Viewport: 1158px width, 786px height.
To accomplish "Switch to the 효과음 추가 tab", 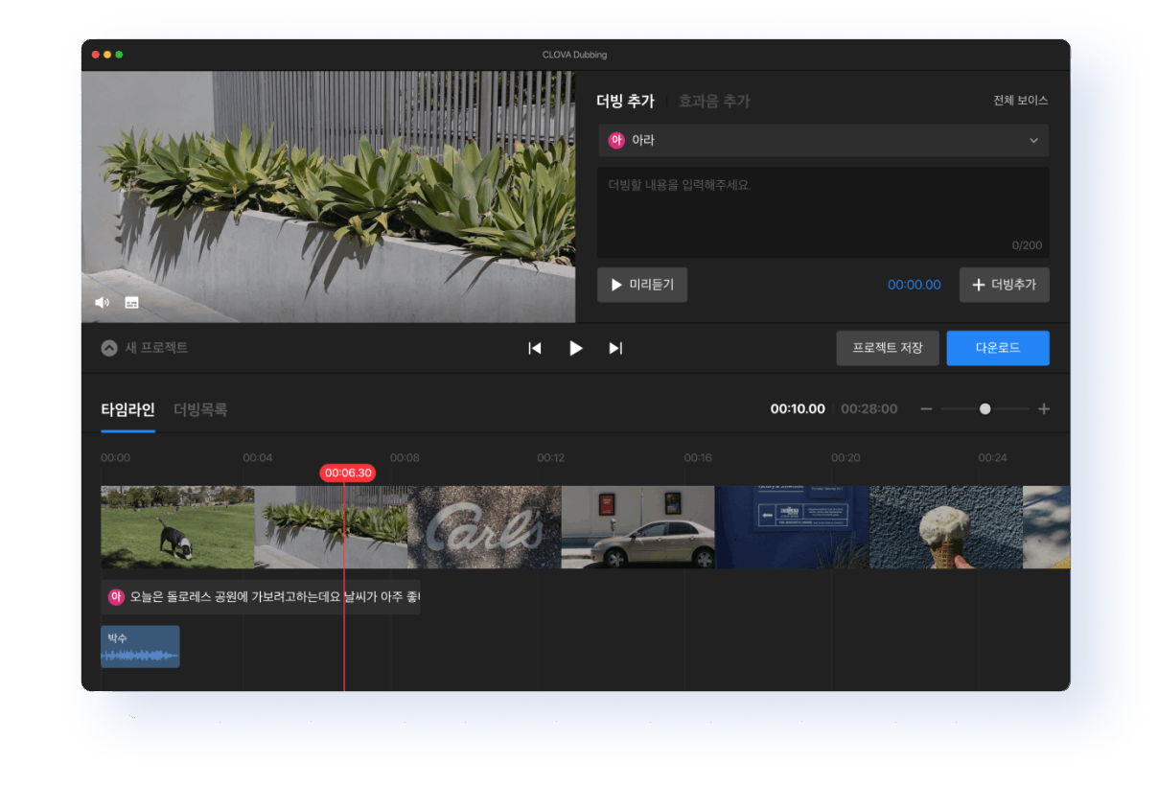I will (714, 101).
